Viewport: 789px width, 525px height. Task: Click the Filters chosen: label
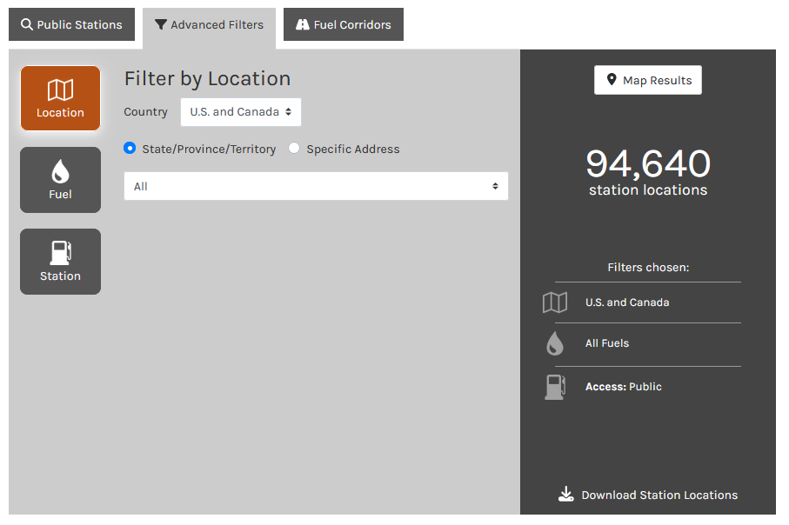pyautogui.click(x=648, y=267)
